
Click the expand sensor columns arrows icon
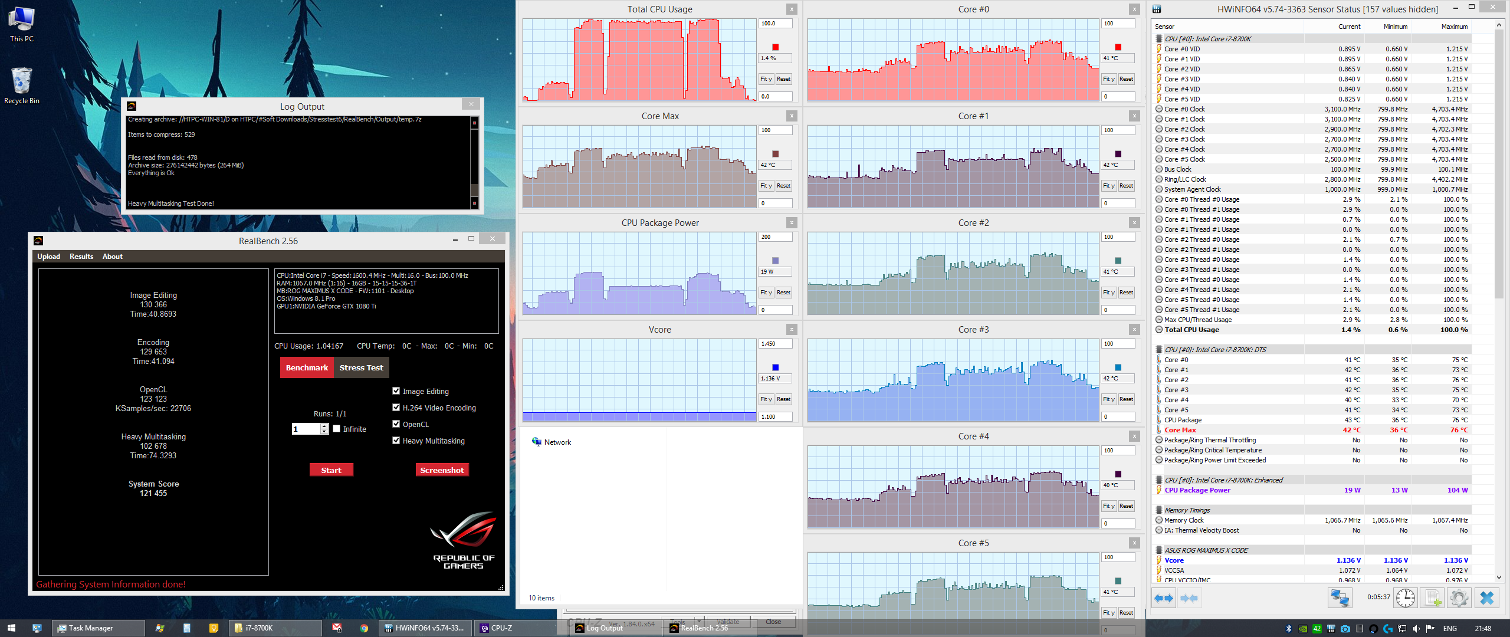(x=1164, y=598)
